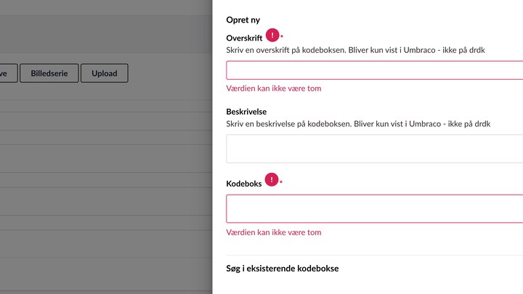Click the Beskrivelse field label

tap(246, 112)
